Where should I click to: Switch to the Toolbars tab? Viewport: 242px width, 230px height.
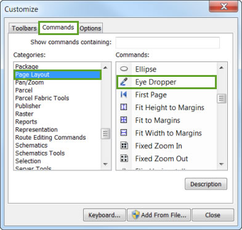click(24, 28)
